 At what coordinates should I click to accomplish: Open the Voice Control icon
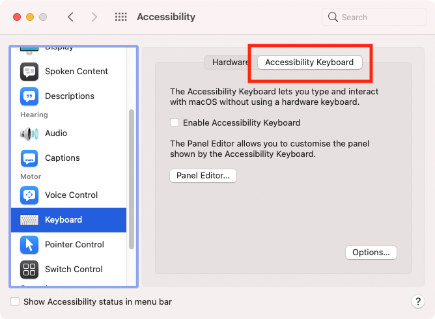click(x=29, y=195)
